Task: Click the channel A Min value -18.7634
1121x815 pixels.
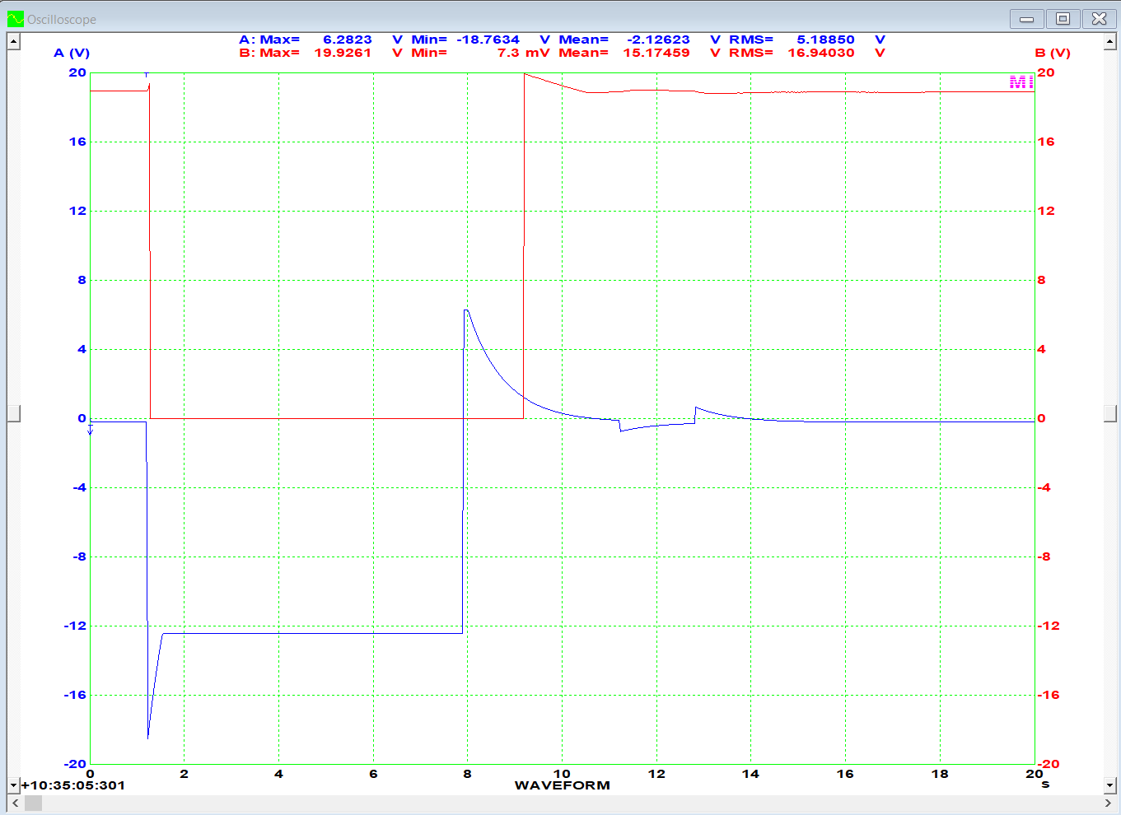Action: (488, 40)
